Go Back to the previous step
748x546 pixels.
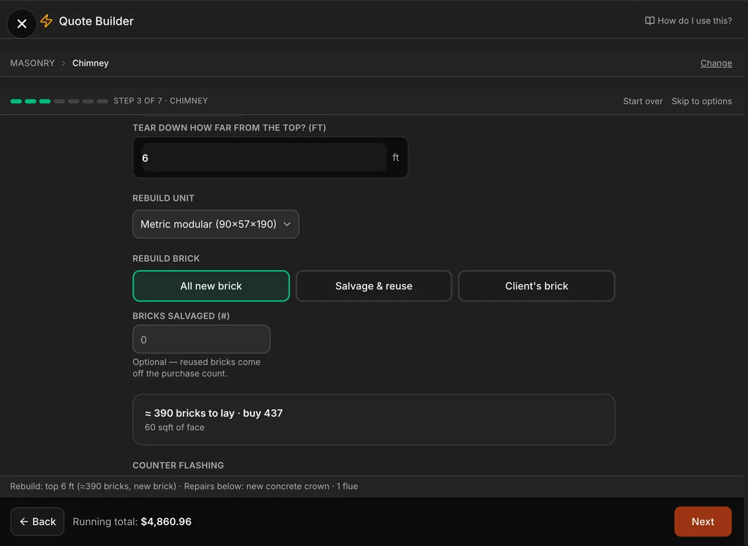tap(37, 522)
